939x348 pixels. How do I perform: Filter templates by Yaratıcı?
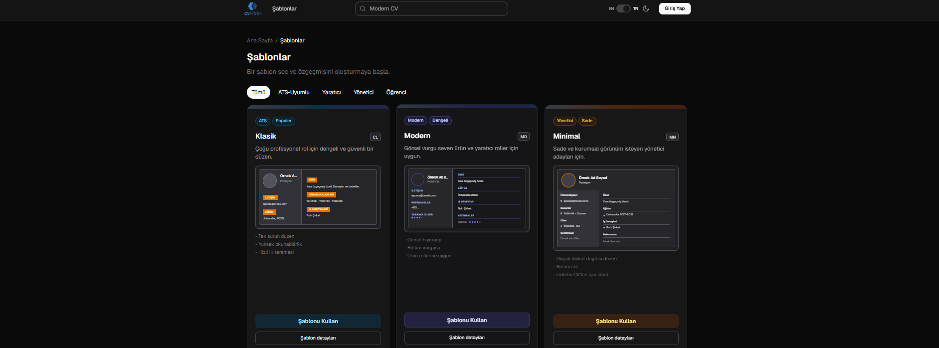pyautogui.click(x=332, y=92)
